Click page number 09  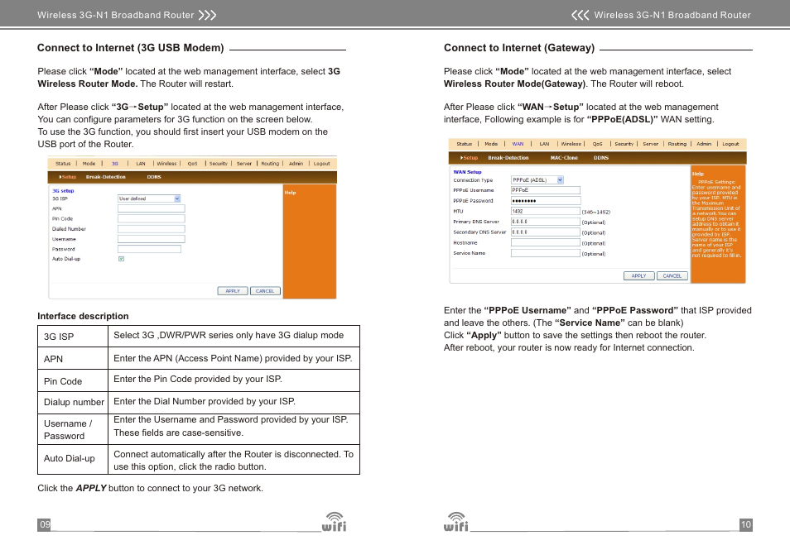(x=45, y=524)
